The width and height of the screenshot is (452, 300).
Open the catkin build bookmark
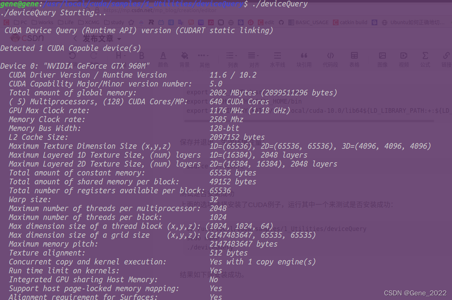coord(350,22)
